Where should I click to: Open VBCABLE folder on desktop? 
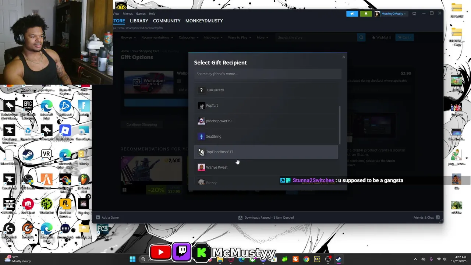[x=457, y=37]
